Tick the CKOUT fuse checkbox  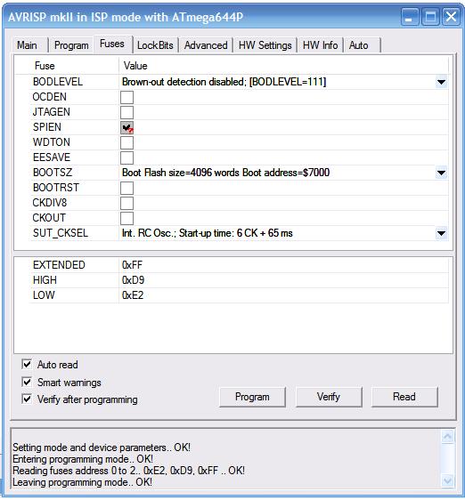[x=126, y=218]
